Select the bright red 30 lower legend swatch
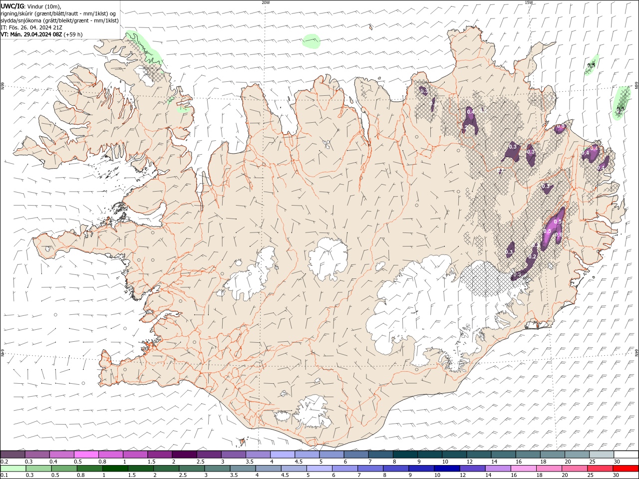Viewport: 639px width, 479px height. pyautogui.click(x=625, y=469)
